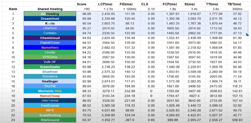
Task: Click the TBT(ms) column header
Action: pos(234,4)
